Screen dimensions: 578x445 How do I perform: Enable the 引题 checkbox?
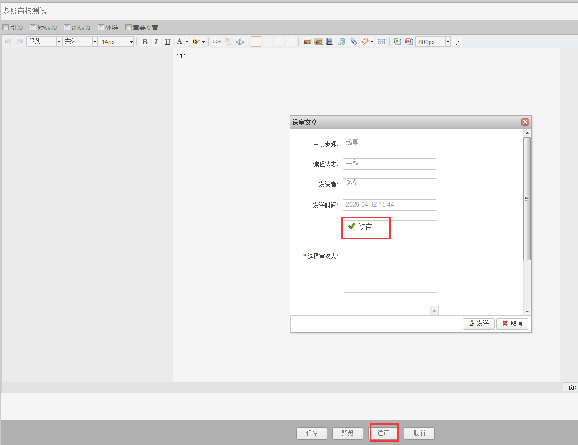pyautogui.click(x=6, y=28)
